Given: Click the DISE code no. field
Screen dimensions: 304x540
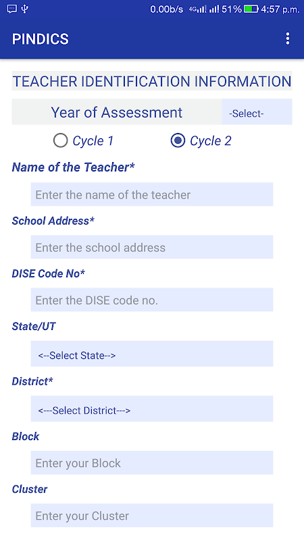Looking at the screenshot, I should pyautogui.click(x=152, y=300).
